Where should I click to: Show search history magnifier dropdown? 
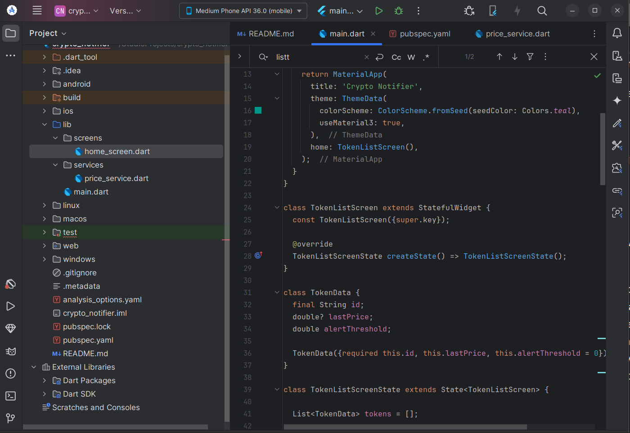tap(264, 57)
